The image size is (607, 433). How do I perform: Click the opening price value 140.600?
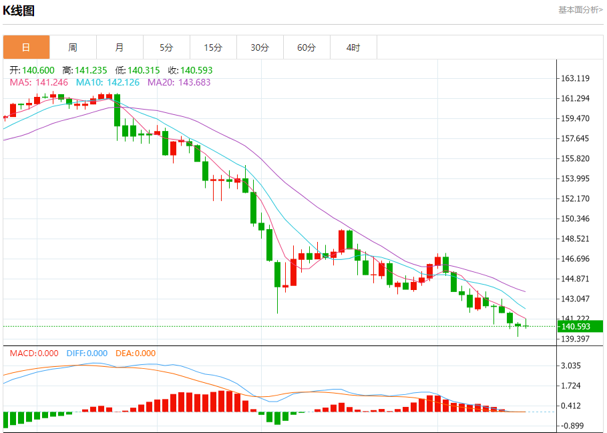coord(38,70)
